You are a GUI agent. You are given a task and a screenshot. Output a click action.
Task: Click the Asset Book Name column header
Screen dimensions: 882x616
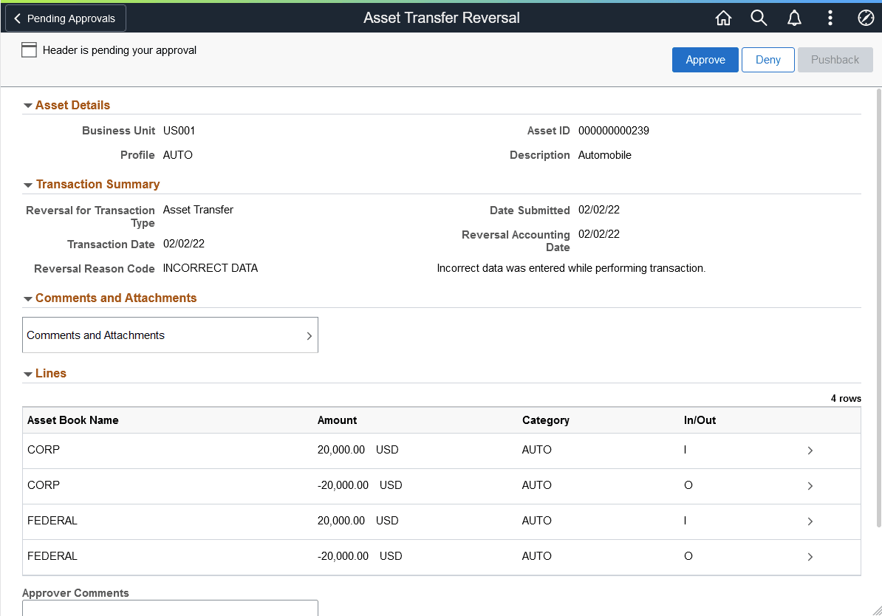[x=72, y=420]
